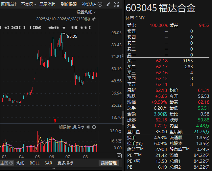
Task: Click 外盘 value 1.72万
Action: point(160,126)
